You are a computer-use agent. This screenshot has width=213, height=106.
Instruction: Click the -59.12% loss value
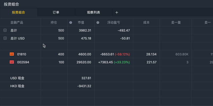(x=122, y=54)
